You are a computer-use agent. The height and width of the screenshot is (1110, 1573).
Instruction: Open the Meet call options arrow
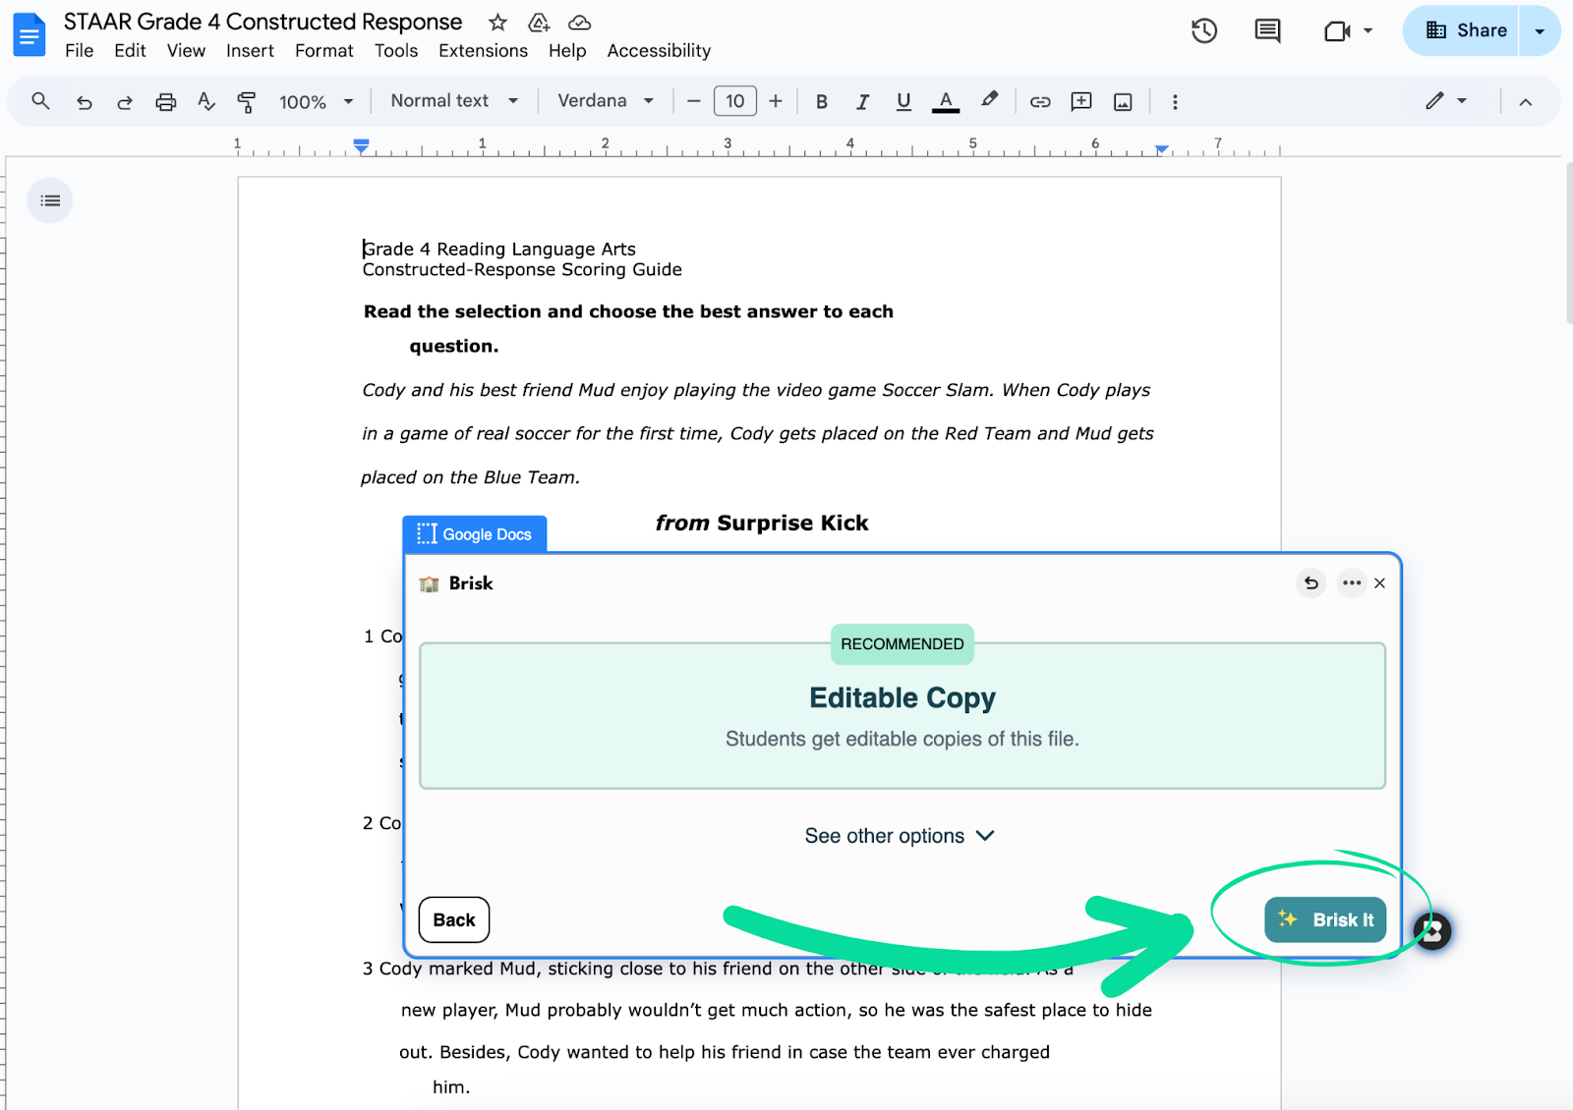coord(1368,30)
